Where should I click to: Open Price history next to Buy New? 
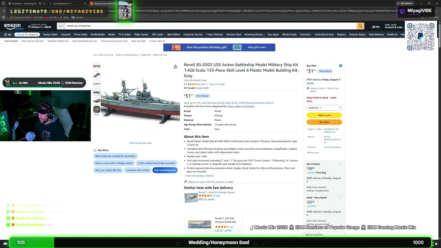point(325,71)
